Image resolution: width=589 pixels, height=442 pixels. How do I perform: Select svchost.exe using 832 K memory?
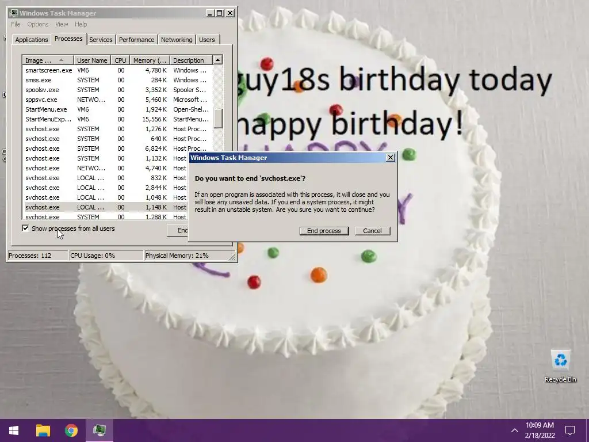(106, 178)
